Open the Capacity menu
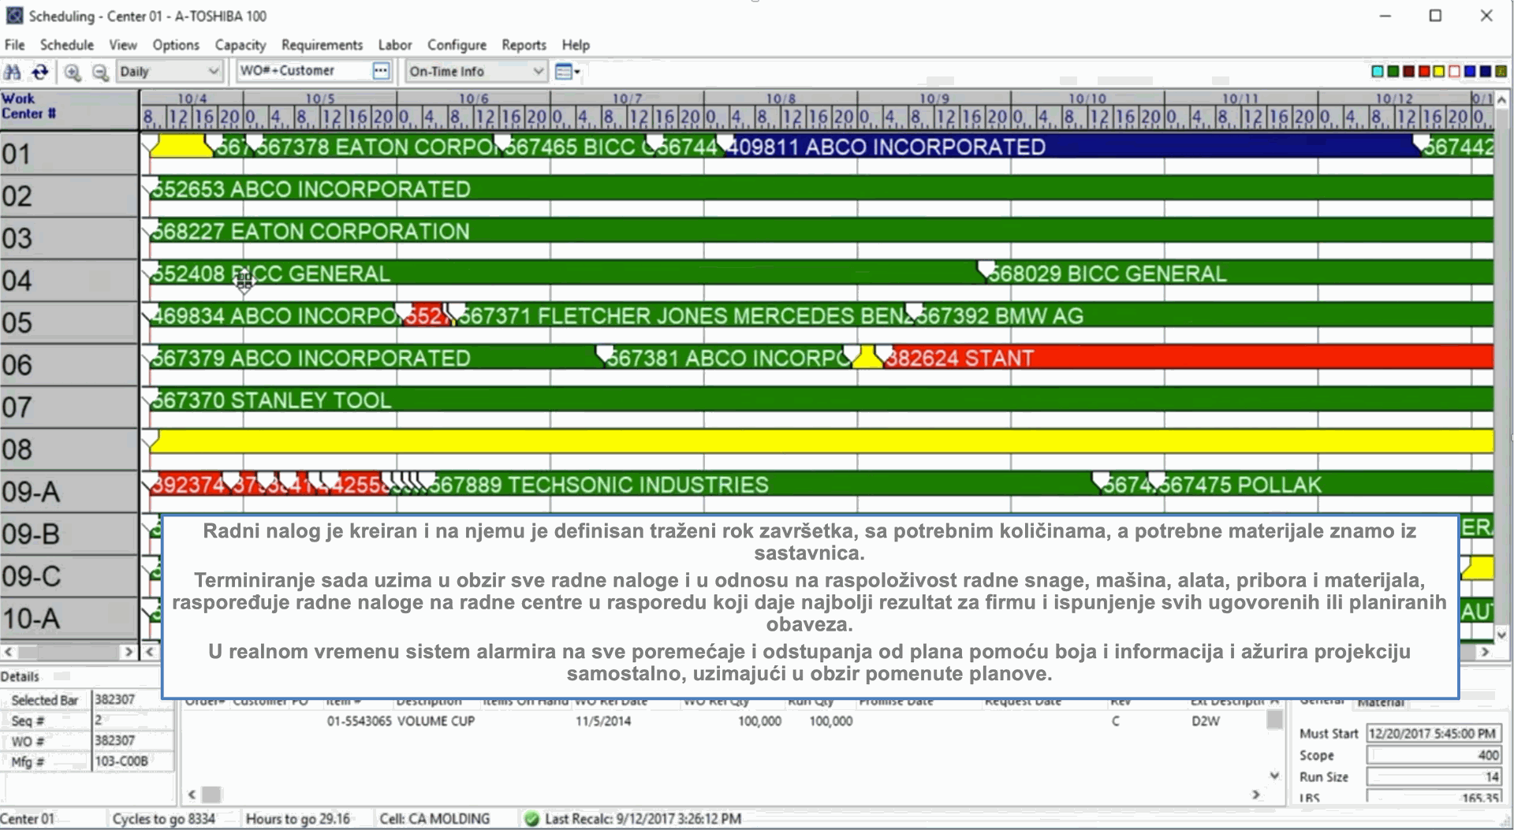The image size is (1514, 830). click(x=241, y=45)
